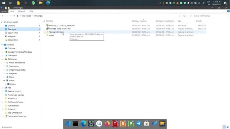The height and width of the screenshot is (129, 230).
Task: Open the clock and date in taskbar
Action: tap(216, 3)
